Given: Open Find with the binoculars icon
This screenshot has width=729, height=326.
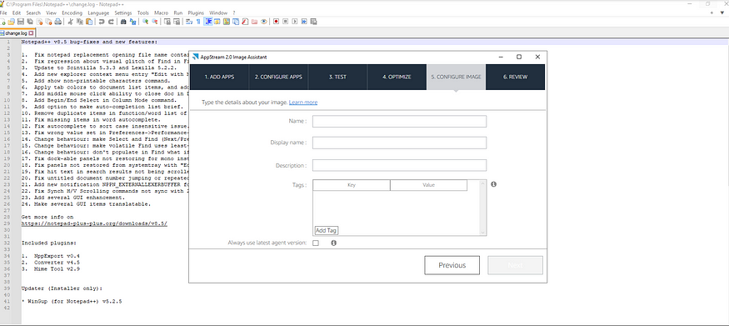Looking at the screenshot, I should point(123,22).
